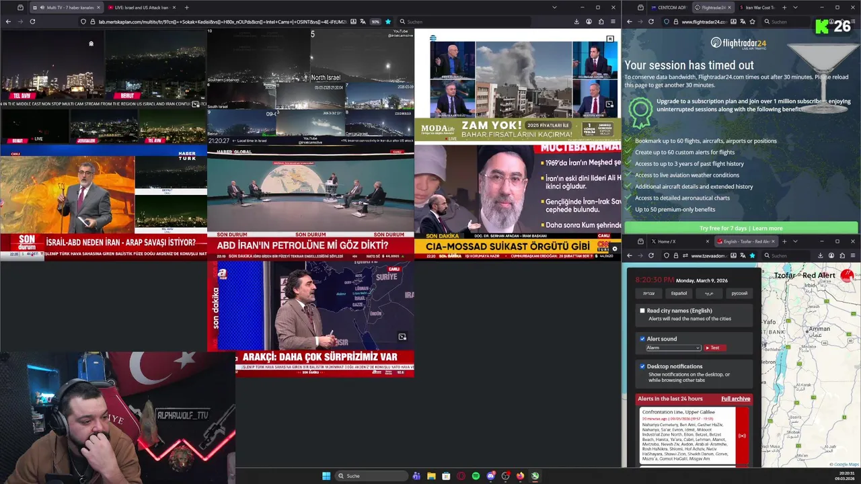
Task: Open File Explorer from the taskbar
Action: pos(431,476)
